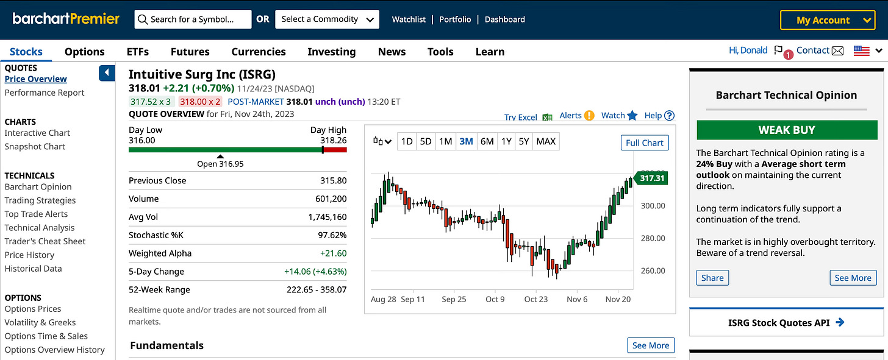Click See More next to Fundamentals
888x360 pixels.
[x=651, y=345]
